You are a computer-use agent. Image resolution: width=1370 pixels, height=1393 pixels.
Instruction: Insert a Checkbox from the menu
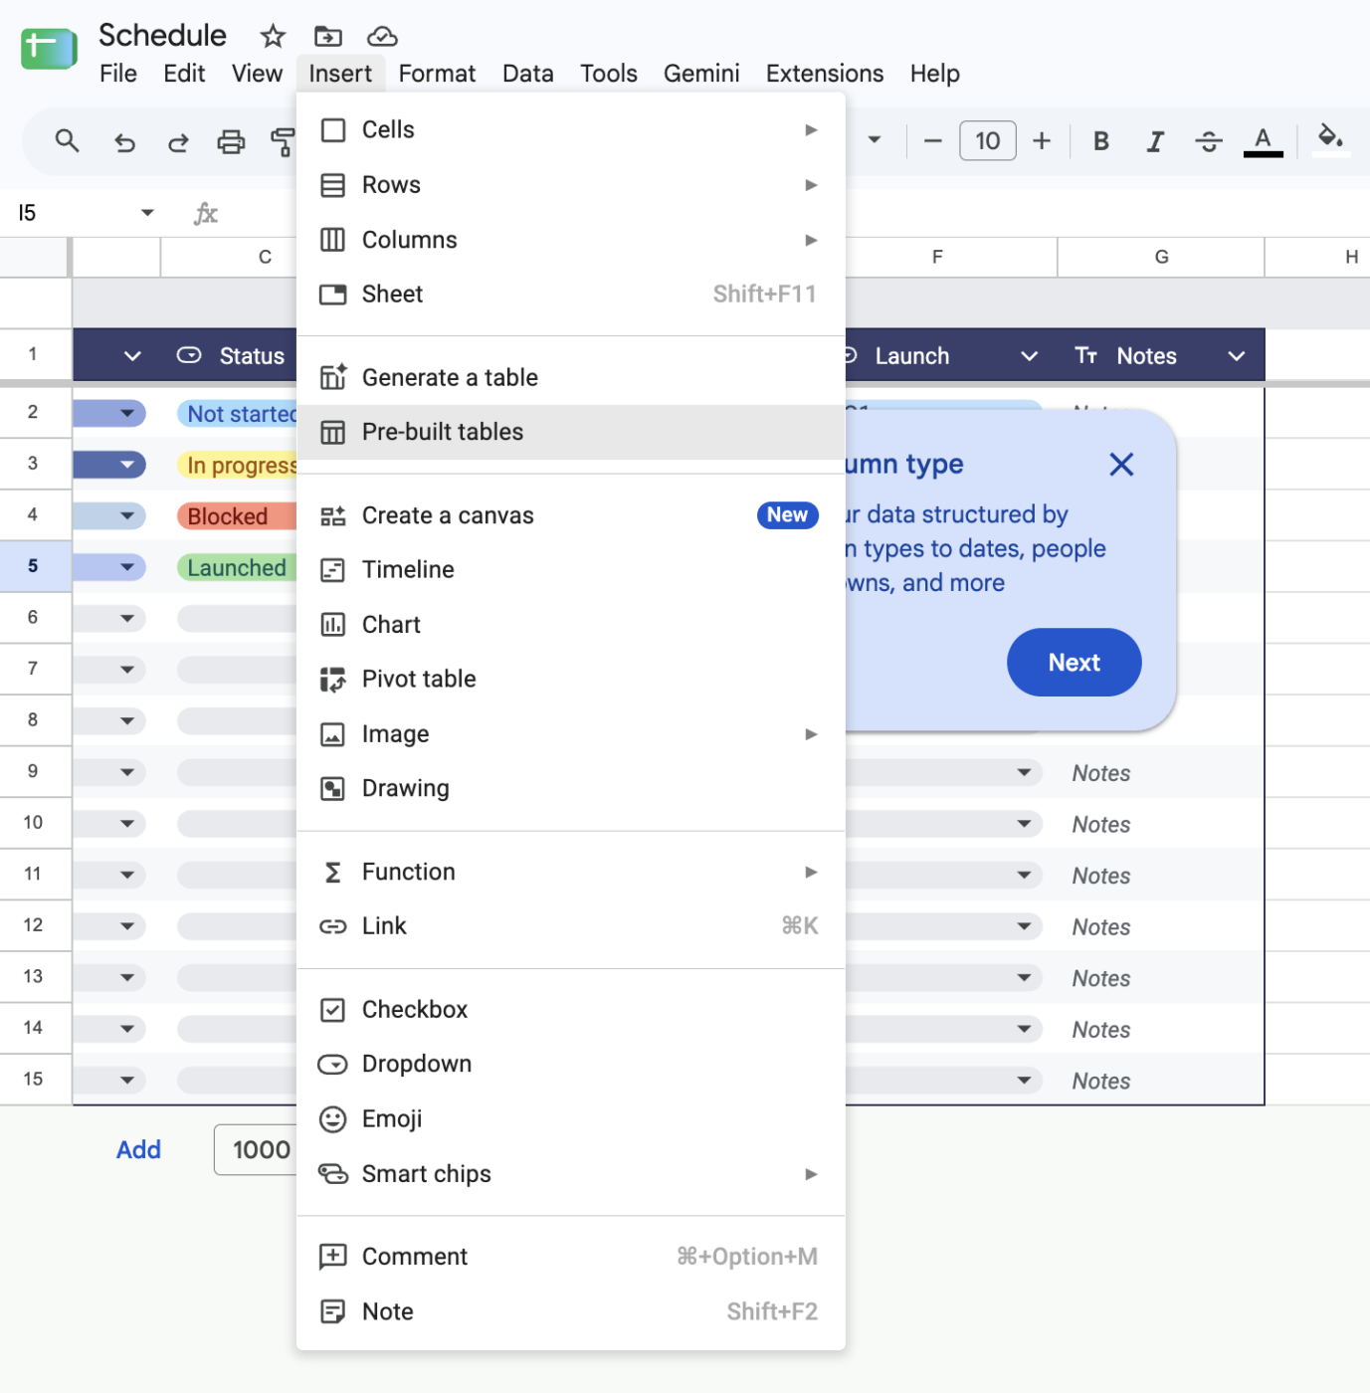571,1010
